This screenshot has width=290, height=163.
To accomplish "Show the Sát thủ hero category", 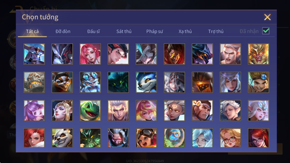I will tap(124, 31).
